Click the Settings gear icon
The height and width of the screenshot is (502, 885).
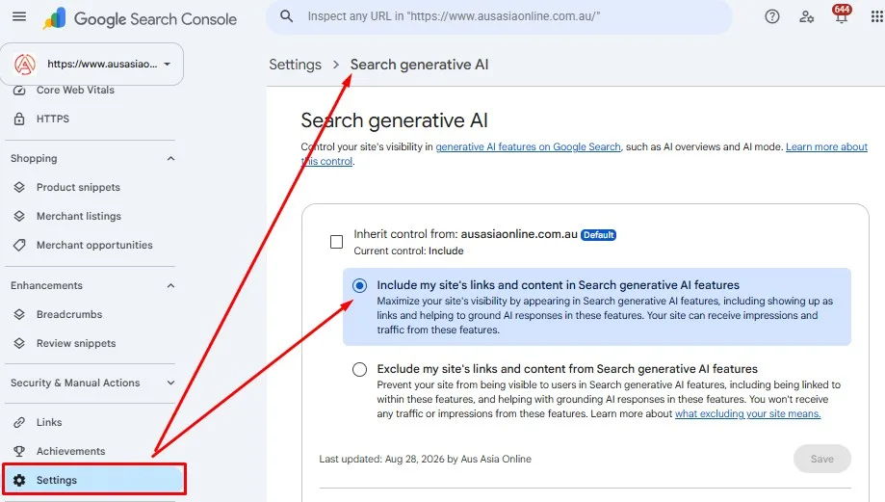pyautogui.click(x=19, y=480)
